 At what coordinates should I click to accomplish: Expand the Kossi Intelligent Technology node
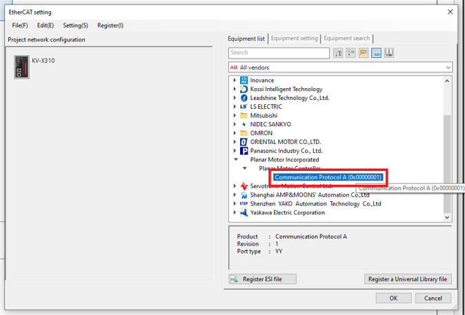[235, 89]
